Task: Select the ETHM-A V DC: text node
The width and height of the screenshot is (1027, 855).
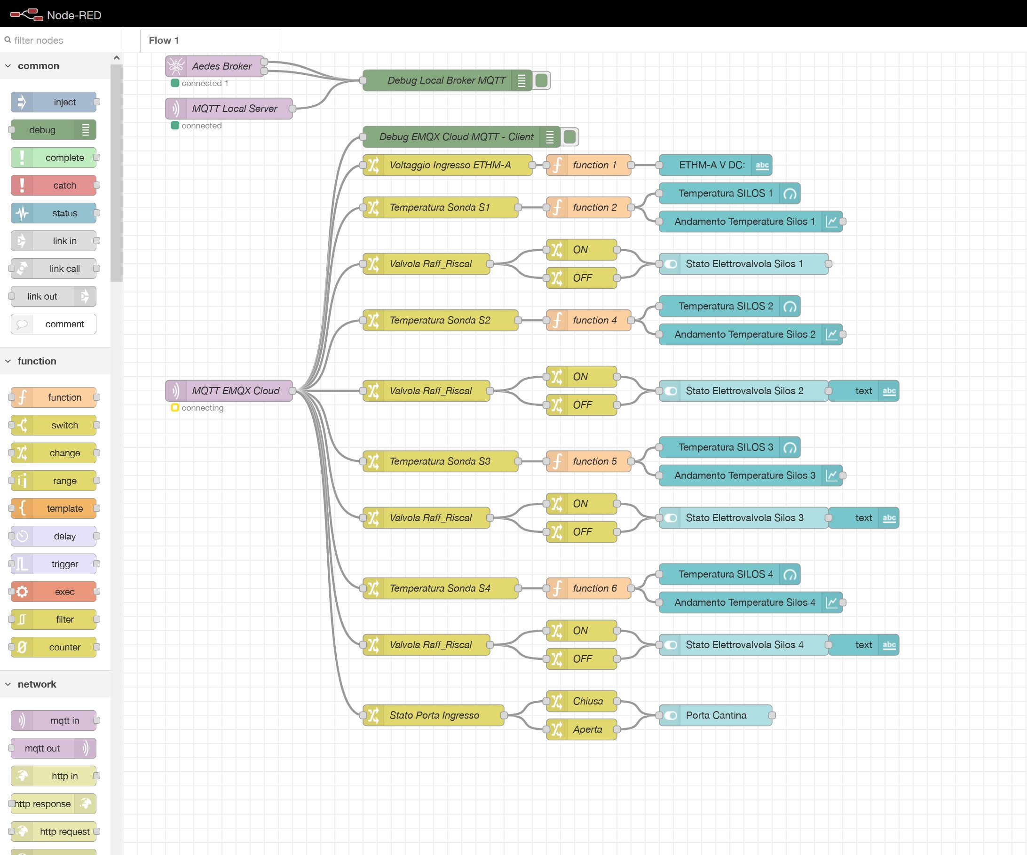Action: 716,165
